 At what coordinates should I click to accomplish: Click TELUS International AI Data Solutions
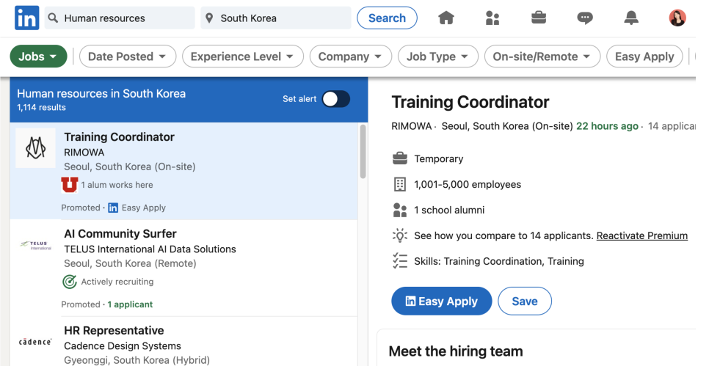point(150,249)
